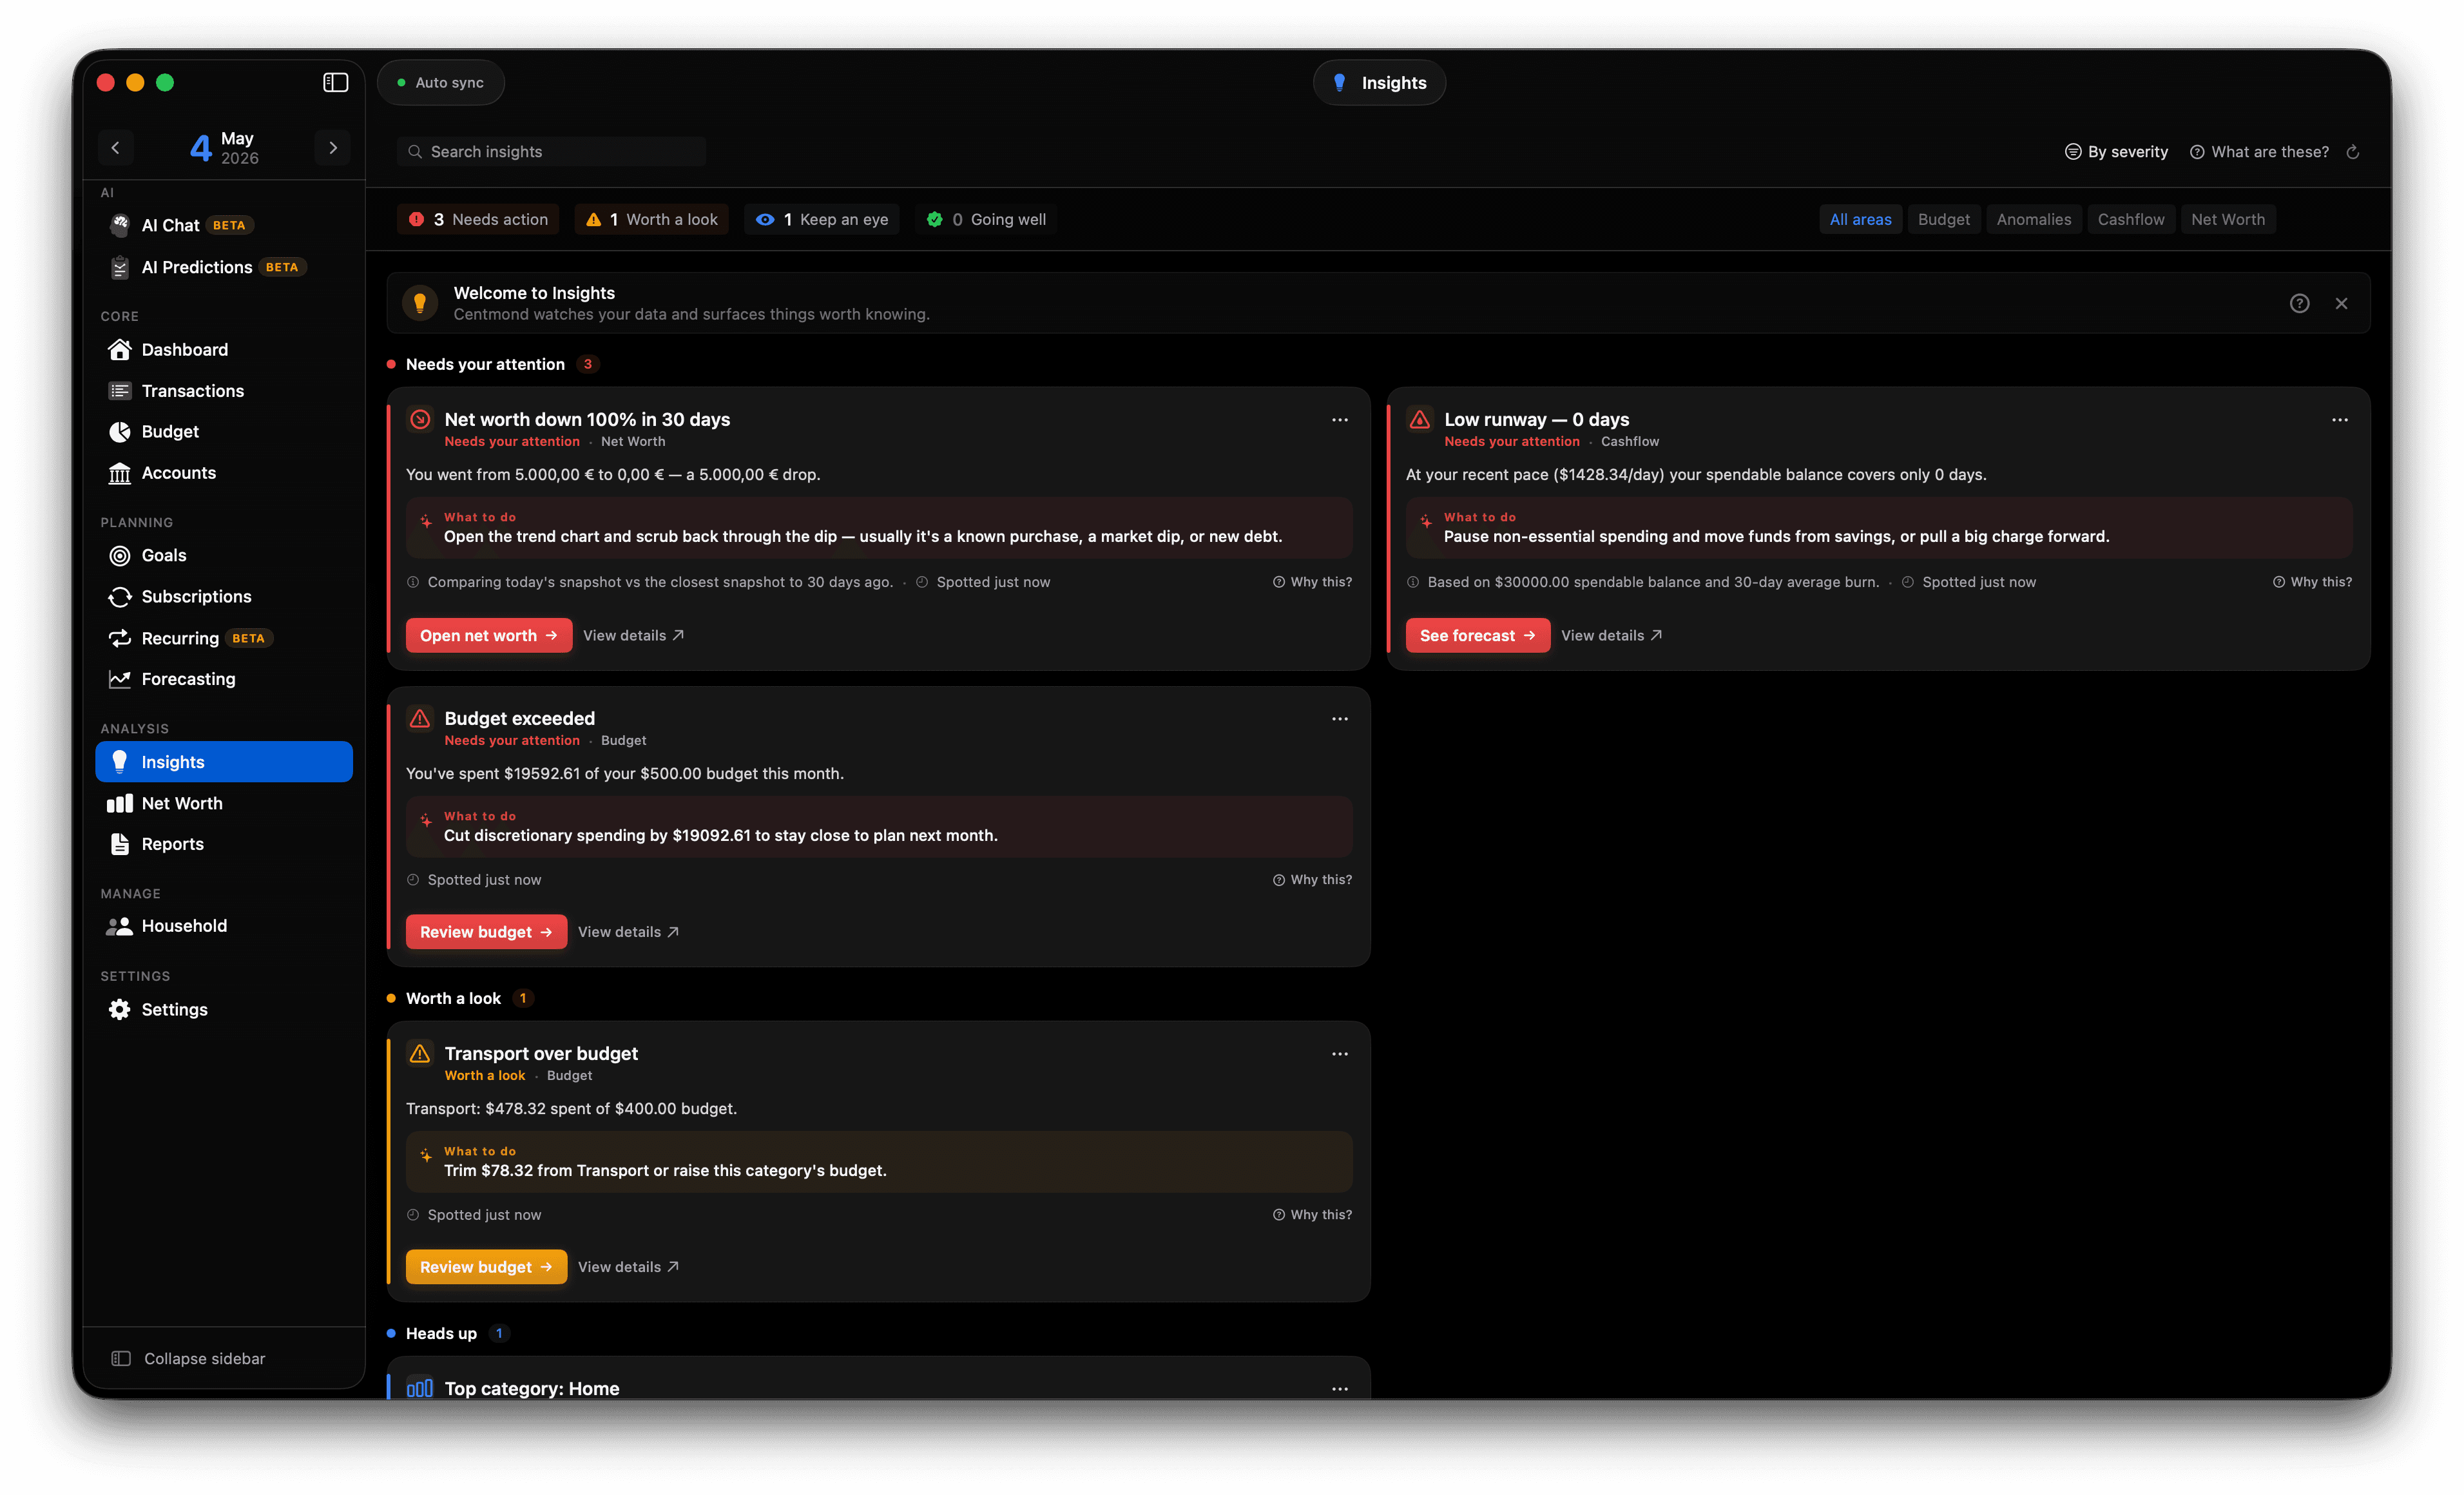The width and height of the screenshot is (2464, 1495).
Task: Expand Why this? on Net worth down card
Action: (1311, 582)
